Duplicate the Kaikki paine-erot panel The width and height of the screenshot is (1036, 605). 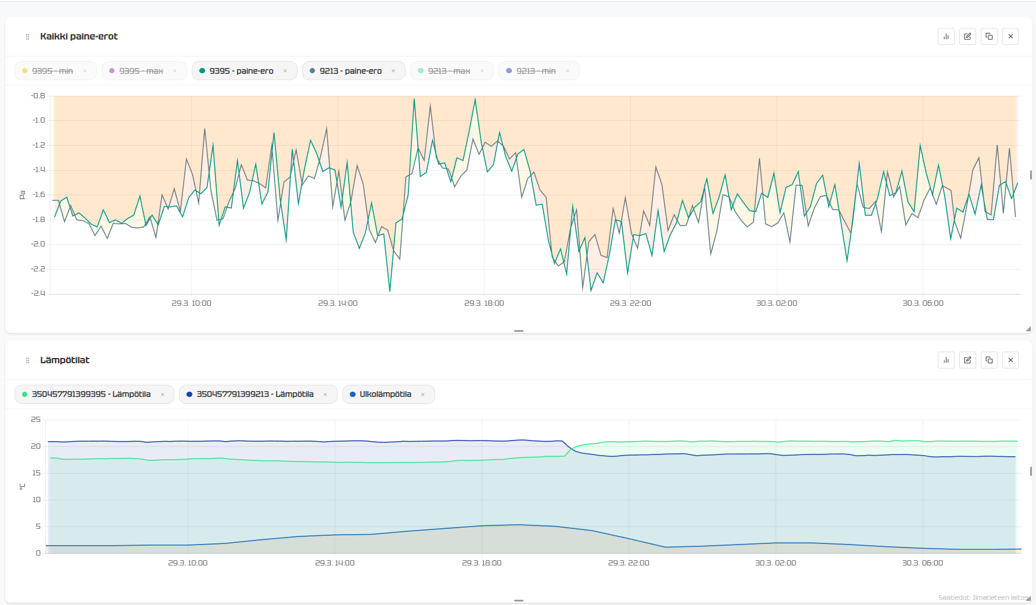coord(989,36)
